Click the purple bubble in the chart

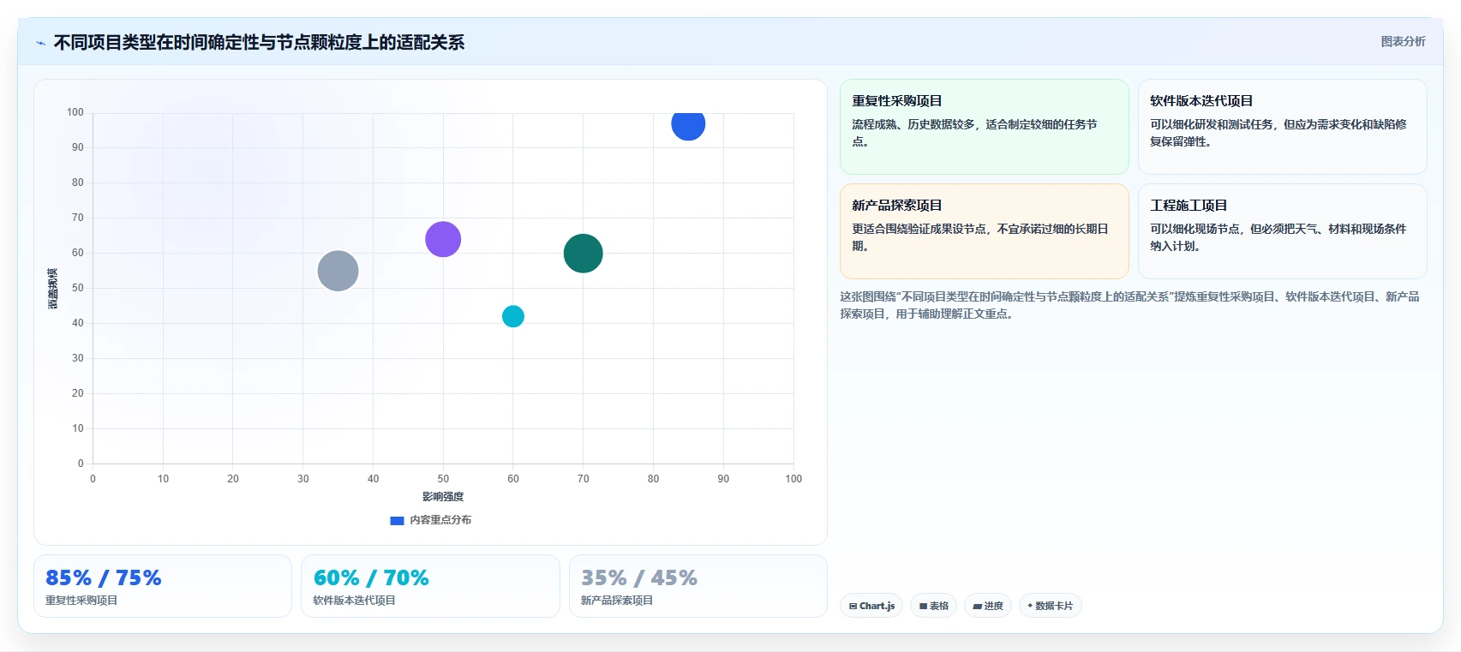pos(443,239)
